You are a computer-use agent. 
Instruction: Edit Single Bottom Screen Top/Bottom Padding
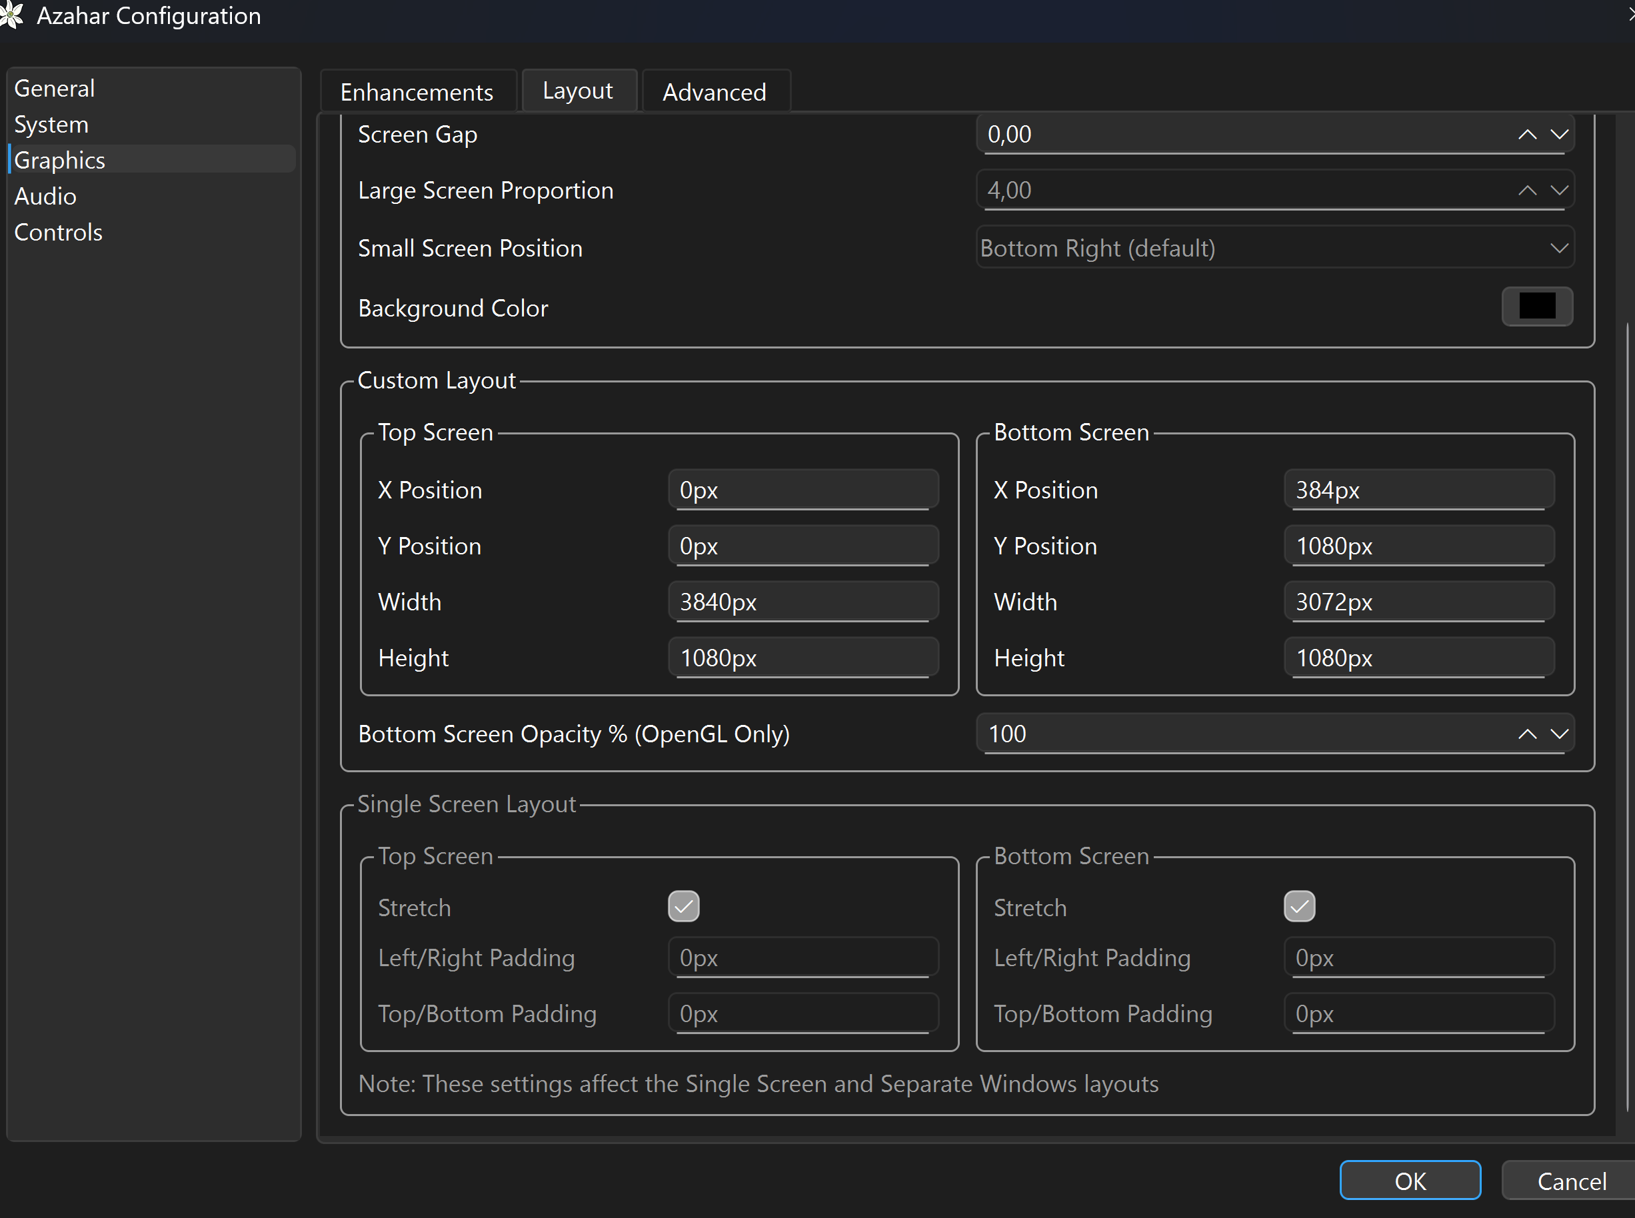(1420, 1013)
